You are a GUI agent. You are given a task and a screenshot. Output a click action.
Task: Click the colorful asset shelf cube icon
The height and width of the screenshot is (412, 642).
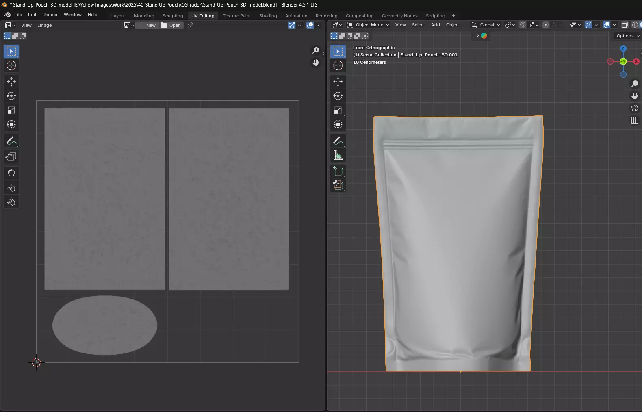484,36
